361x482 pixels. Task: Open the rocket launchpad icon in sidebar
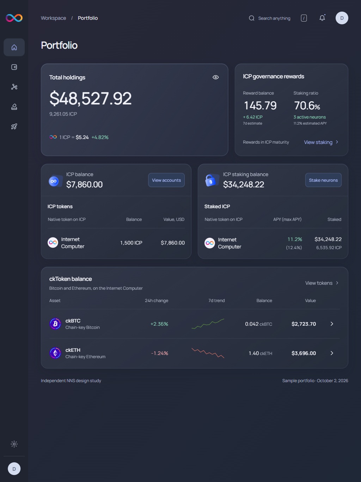[x=14, y=126]
